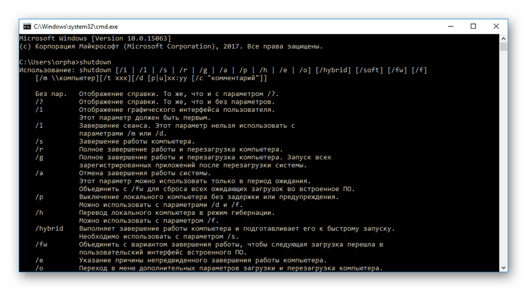
Task: Click the cmd.exe icon in title bar
Action: (27, 26)
